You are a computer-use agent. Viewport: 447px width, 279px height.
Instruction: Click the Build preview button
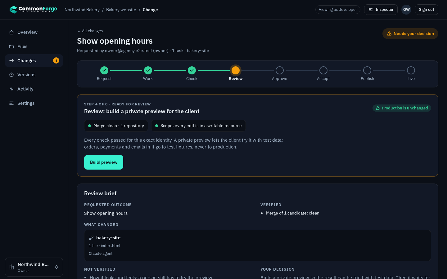(x=104, y=162)
